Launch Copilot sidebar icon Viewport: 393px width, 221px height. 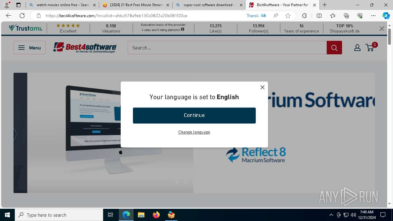click(386, 16)
